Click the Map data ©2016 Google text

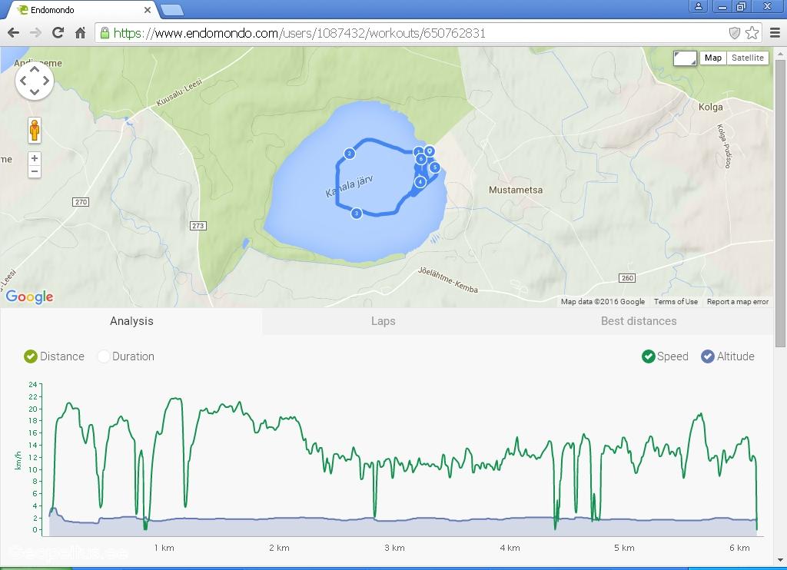coord(603,302)
